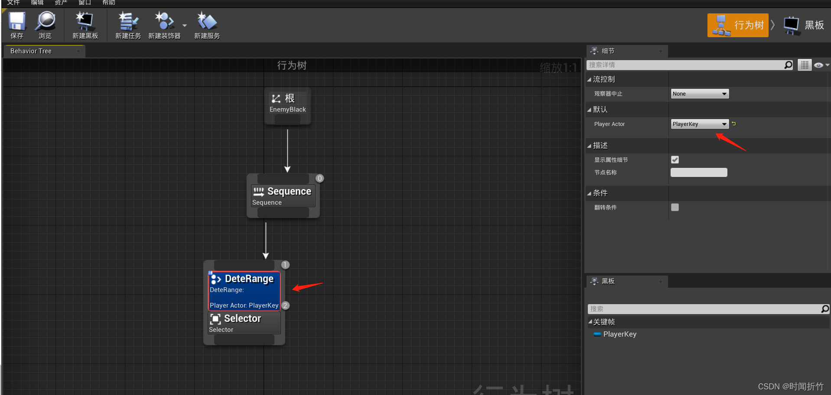The width and height of the screenshot is (831, 395).
Task: Select the Selector node body
Action: pyautogui.click(x=244, y=323)
